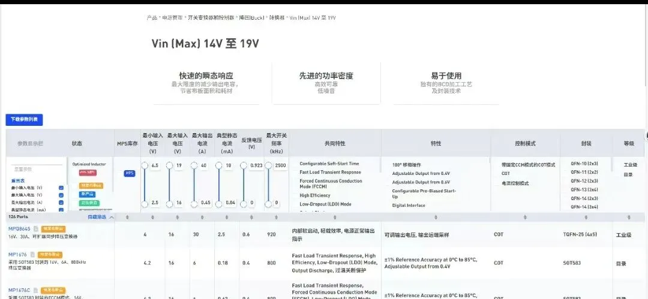Open the MPQ8645 part link
This screenshot has height=299, width=648.
tap(19, 229)
